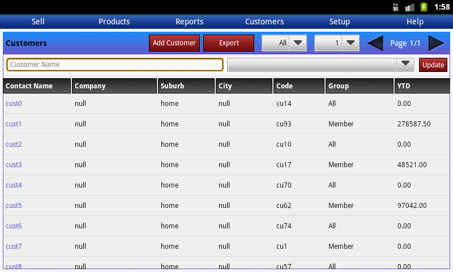Open customer cust3 link
The width and height of the screenshot is (453, 272).
14,165
